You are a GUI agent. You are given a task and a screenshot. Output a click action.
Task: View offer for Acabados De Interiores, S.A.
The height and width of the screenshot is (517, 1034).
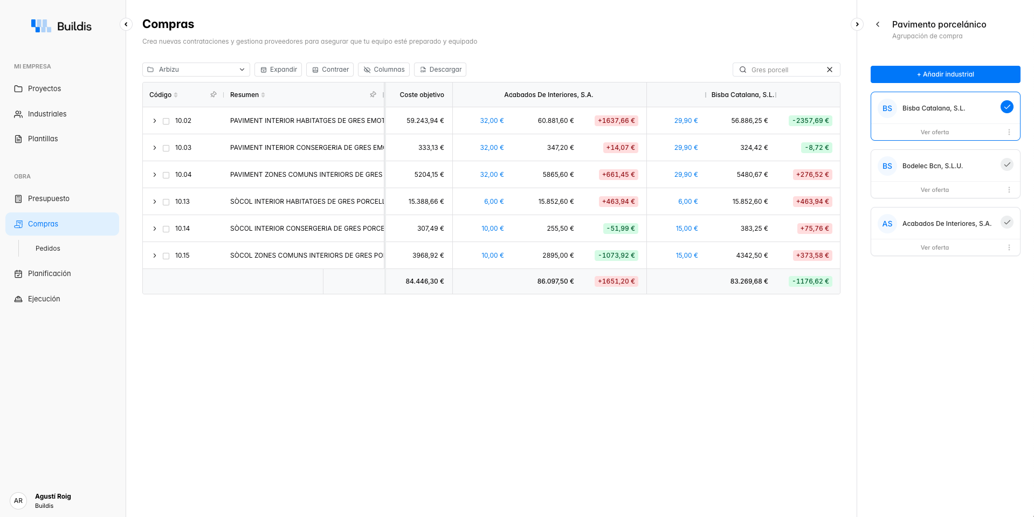click(x=935, y=247)
